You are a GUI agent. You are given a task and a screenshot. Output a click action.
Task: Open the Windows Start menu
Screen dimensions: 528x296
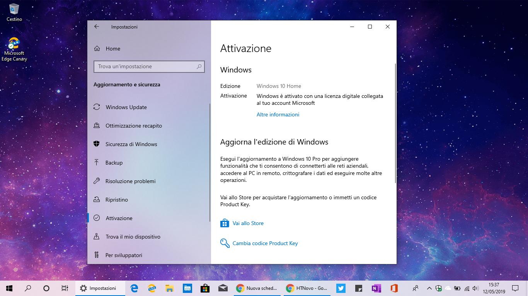click(x=9, y=288)
